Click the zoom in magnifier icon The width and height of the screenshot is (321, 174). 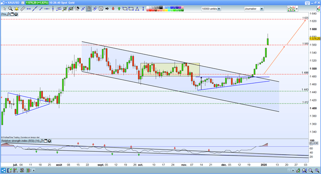pos(317,170)
